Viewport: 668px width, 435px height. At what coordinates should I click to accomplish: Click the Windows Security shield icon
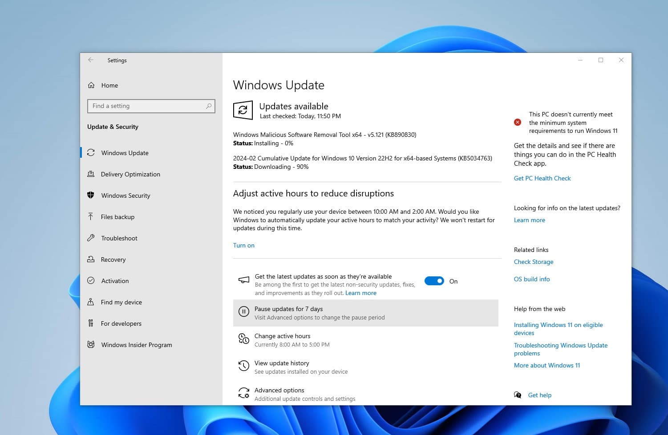[91, 195]
